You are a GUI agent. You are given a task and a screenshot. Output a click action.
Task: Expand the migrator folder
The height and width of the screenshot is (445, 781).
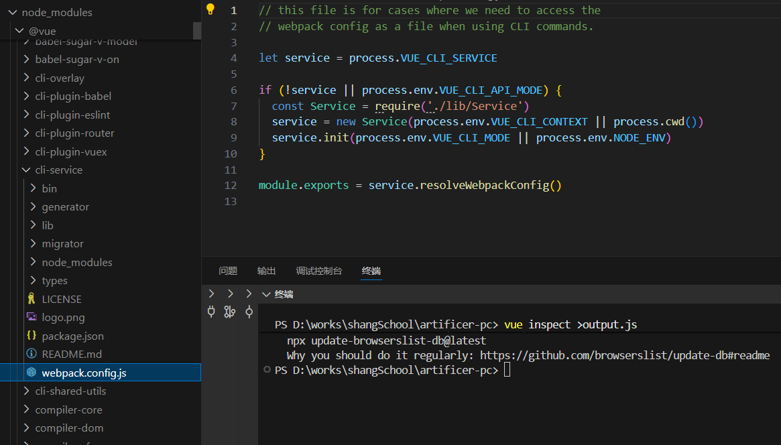click(x=34, y=243)
